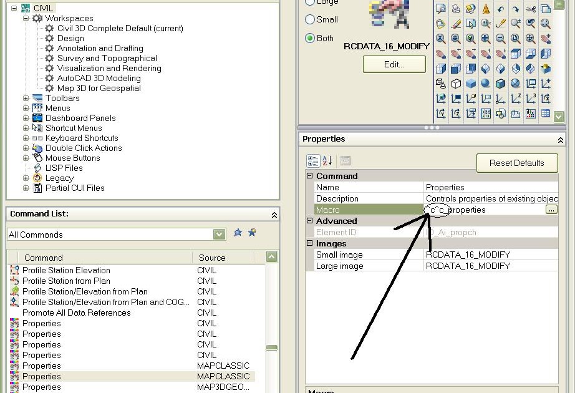The height and width of the screenshot is (393, 575).
Task: Click the Edit button under RCDATA_16_MODIFY
Action: point(394,64)
